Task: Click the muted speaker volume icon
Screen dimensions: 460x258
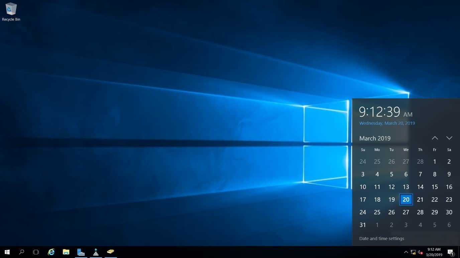Action: coord(420,252)
